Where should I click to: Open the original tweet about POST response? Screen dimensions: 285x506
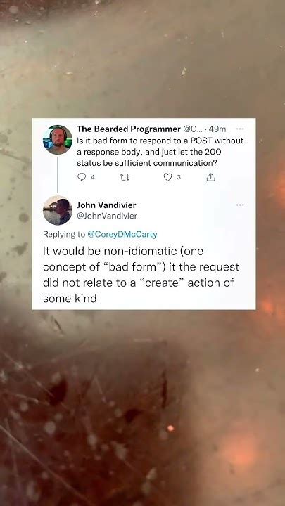160,152
